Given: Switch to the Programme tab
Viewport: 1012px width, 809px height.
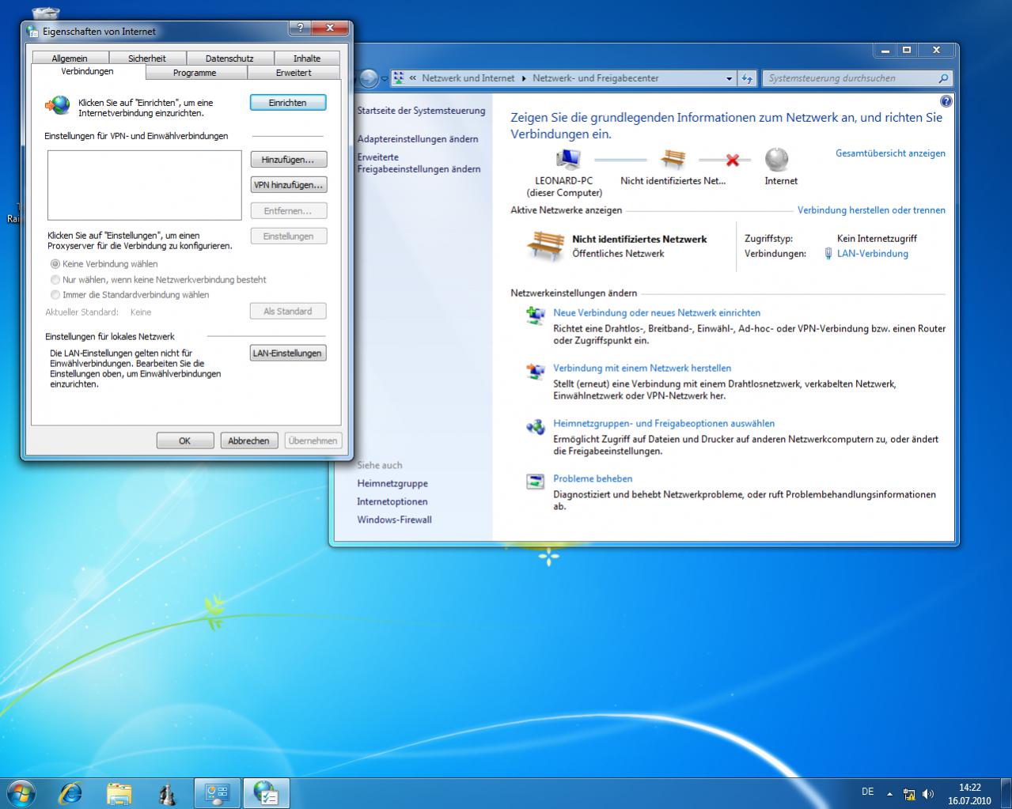Looking at the screenshot, I should [x=195, y=73].
